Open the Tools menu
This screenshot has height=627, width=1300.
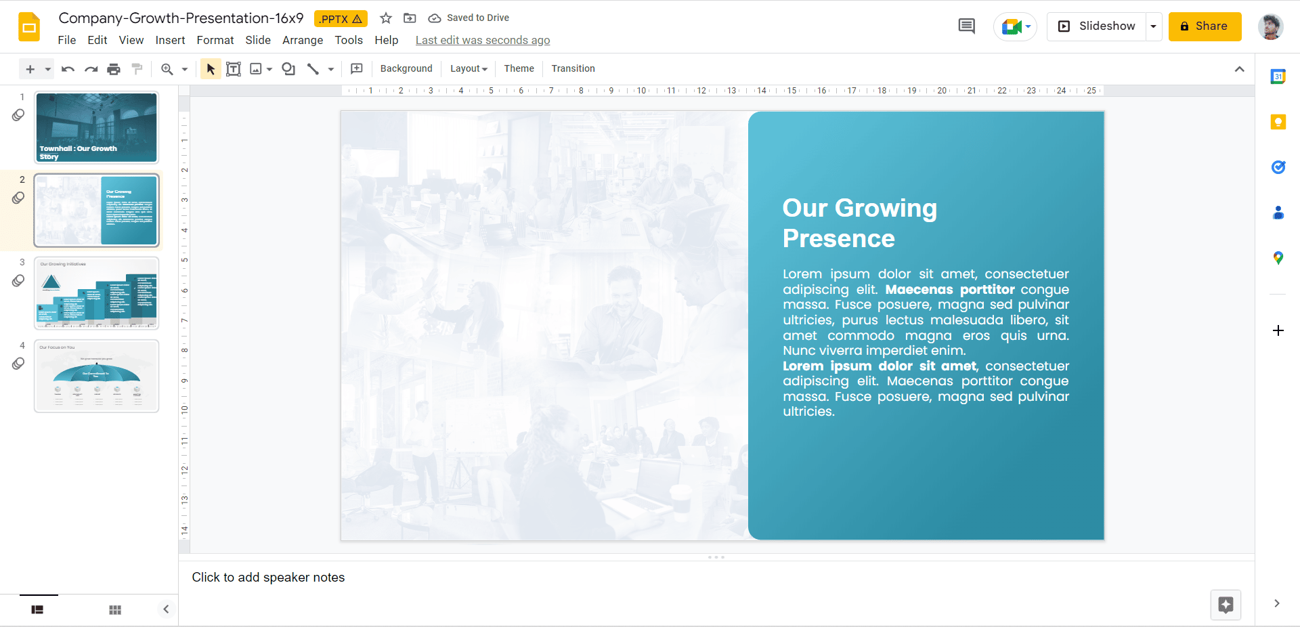point(348,40)
